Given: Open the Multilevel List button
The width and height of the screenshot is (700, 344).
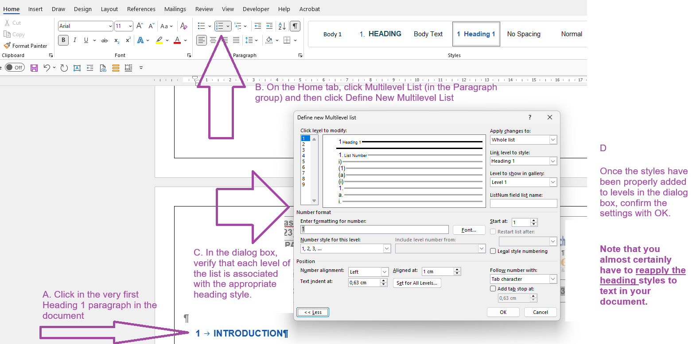Looking at the screenshot, I should click(x=238, y=26).
